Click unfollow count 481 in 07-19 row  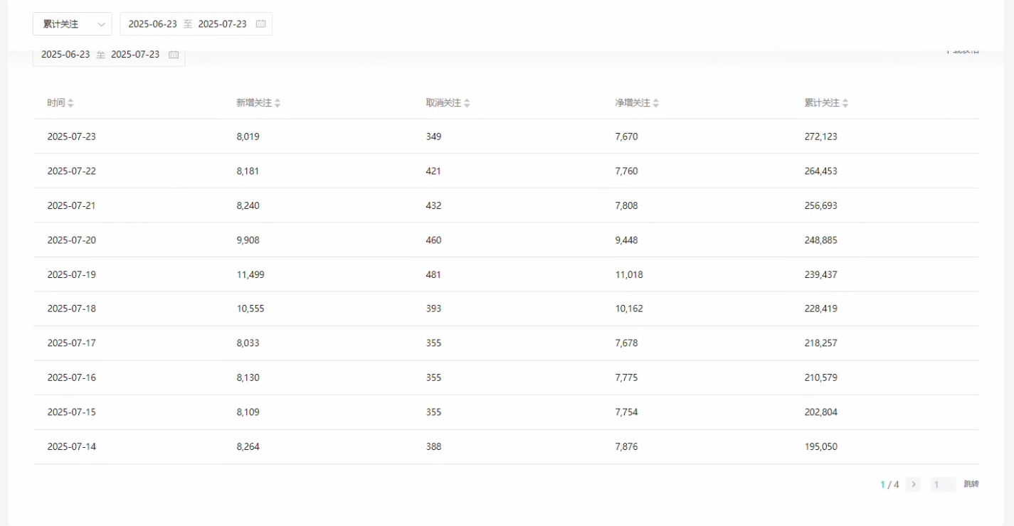pyautogui.click(x=433, y=274)
